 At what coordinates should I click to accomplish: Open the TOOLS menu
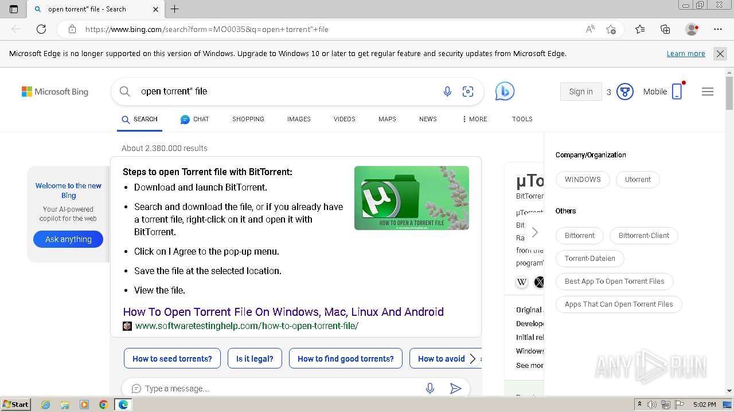pos(522,119)
